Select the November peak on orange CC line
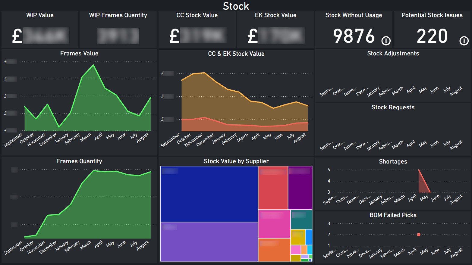Screen dimensions: 472x265 [x=204, y=73]
